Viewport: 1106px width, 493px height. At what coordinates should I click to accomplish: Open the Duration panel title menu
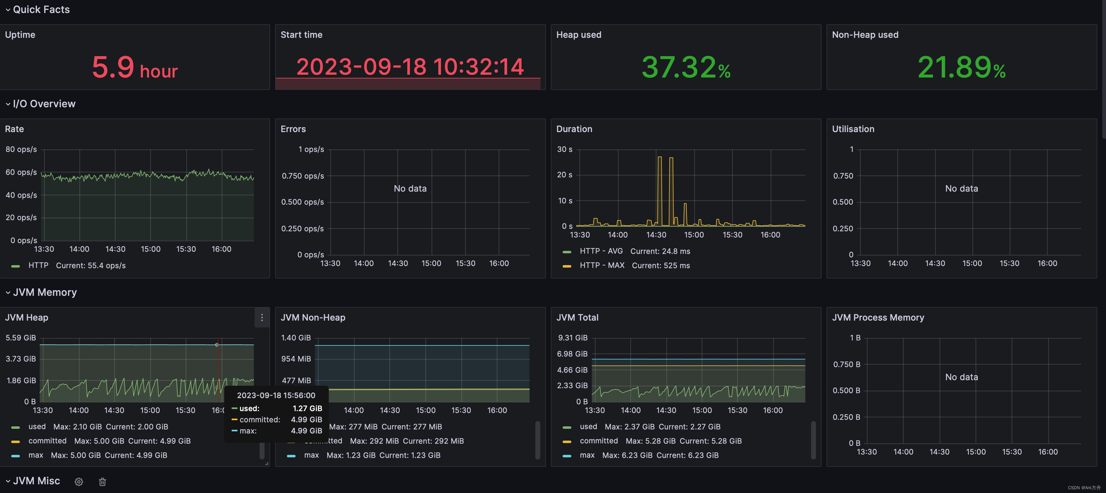pos(574,129)
